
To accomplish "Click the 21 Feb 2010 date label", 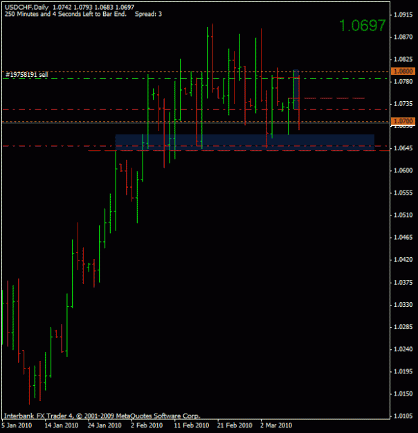I will pyautogui.click(x=235, y=425).
